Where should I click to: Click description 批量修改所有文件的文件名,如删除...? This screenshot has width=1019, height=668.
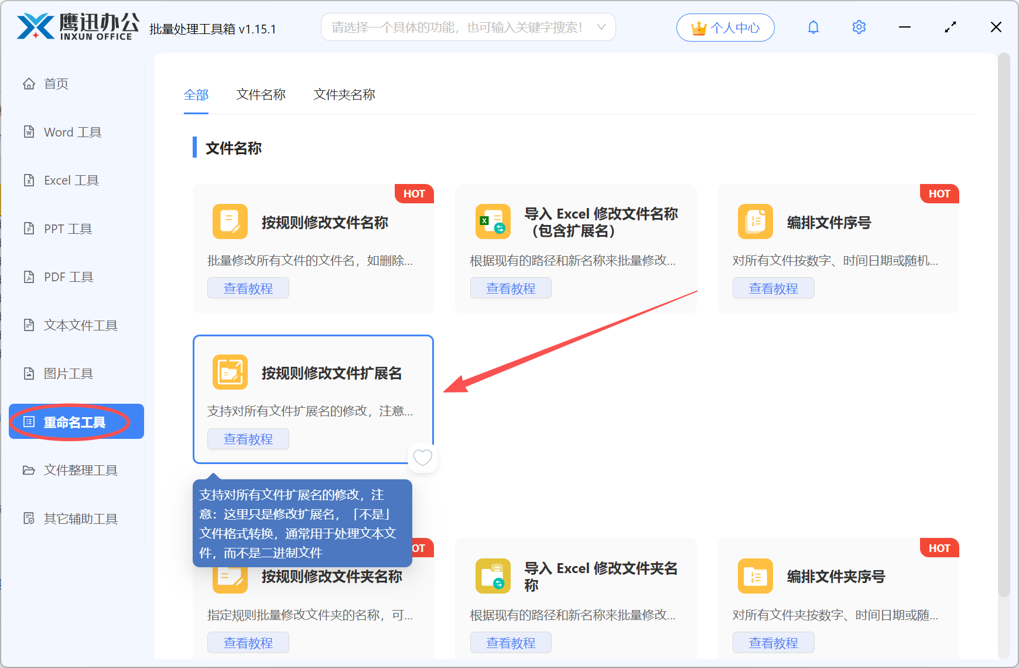[310, 261]
